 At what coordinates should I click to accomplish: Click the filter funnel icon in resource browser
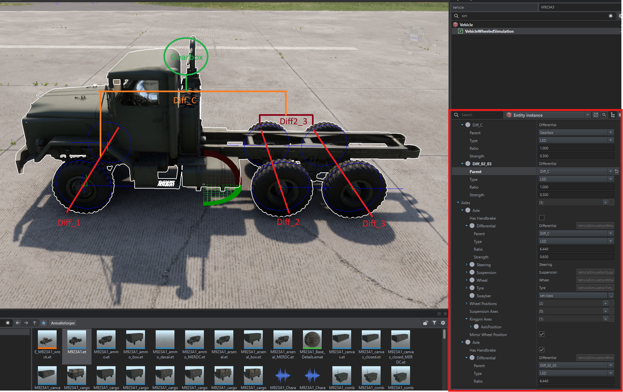pyautogui.click(x=434, y=323)
